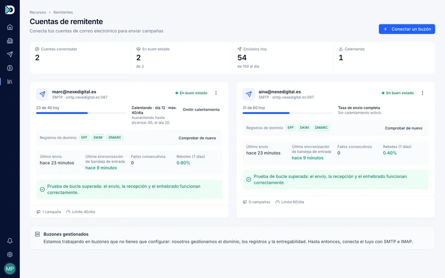Select the library (Recursos) sidebar icon
Viewport: 445px width, 278px height.
coord(10,82)
